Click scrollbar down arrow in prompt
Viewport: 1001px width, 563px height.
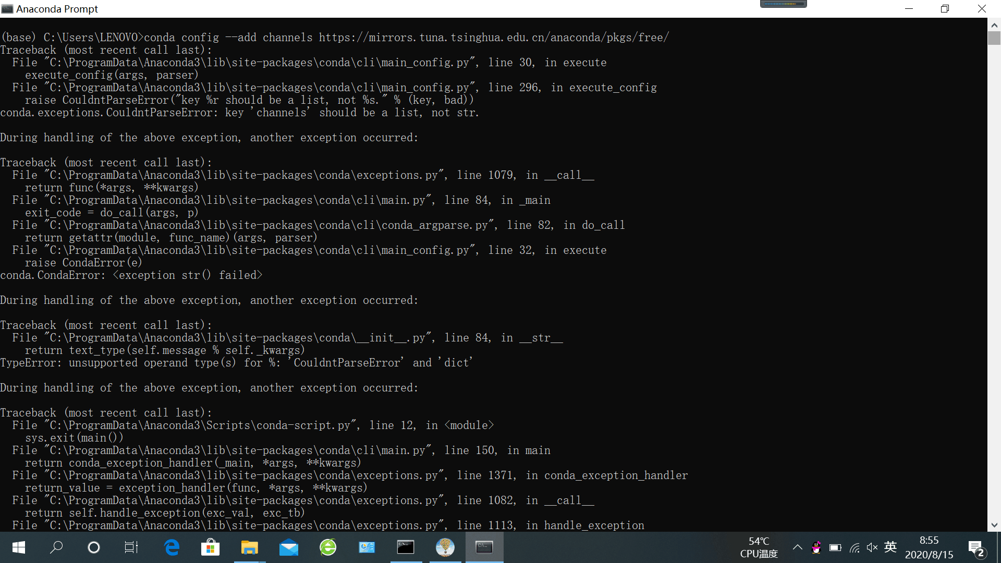[994, 525]
